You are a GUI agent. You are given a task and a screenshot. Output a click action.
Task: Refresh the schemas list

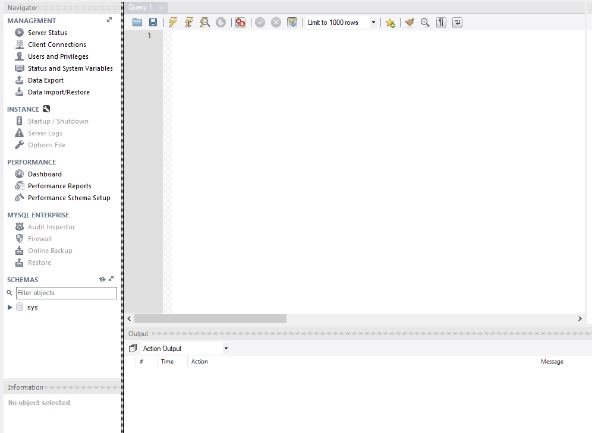click(102, 279)
